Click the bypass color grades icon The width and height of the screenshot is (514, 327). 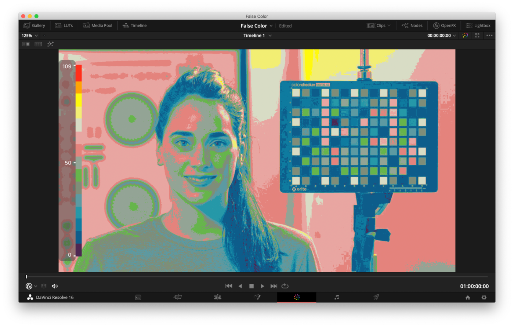(465, 36)
